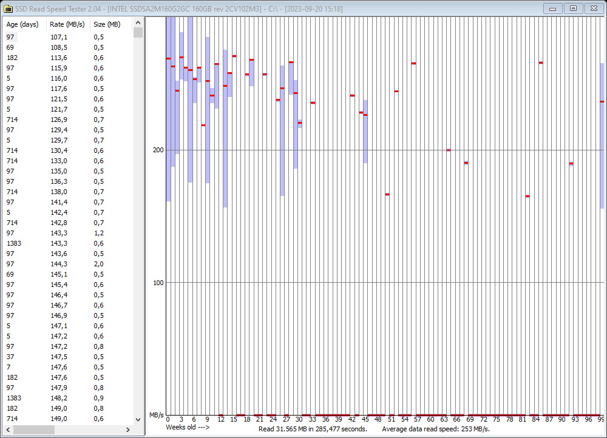Click the list's vertical scrollbar thumb

[x=138, y=33]
